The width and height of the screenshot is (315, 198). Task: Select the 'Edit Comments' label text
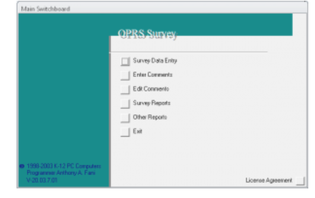tap(151, 89)
